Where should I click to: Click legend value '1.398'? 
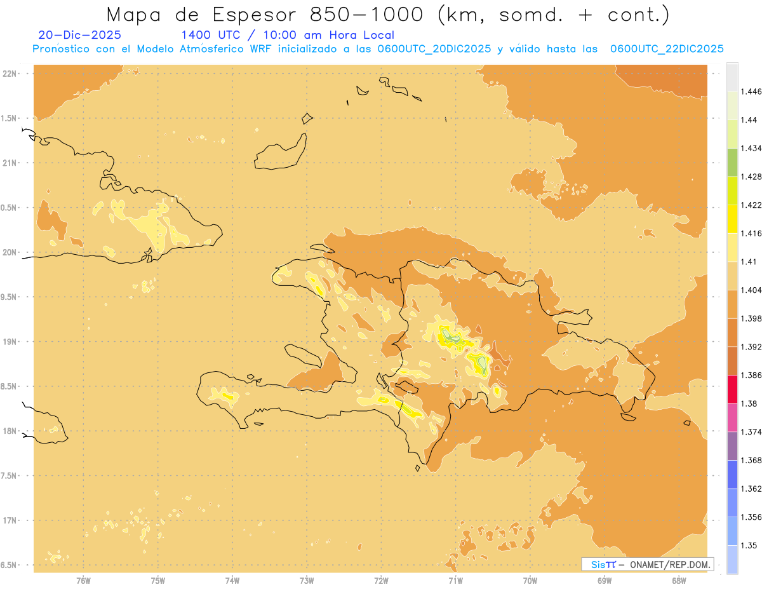click(x=751, y=318)
